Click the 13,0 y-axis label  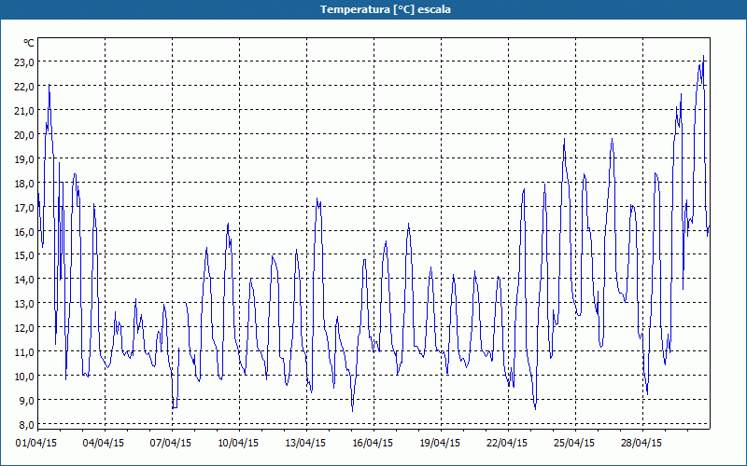pos(25,304)
